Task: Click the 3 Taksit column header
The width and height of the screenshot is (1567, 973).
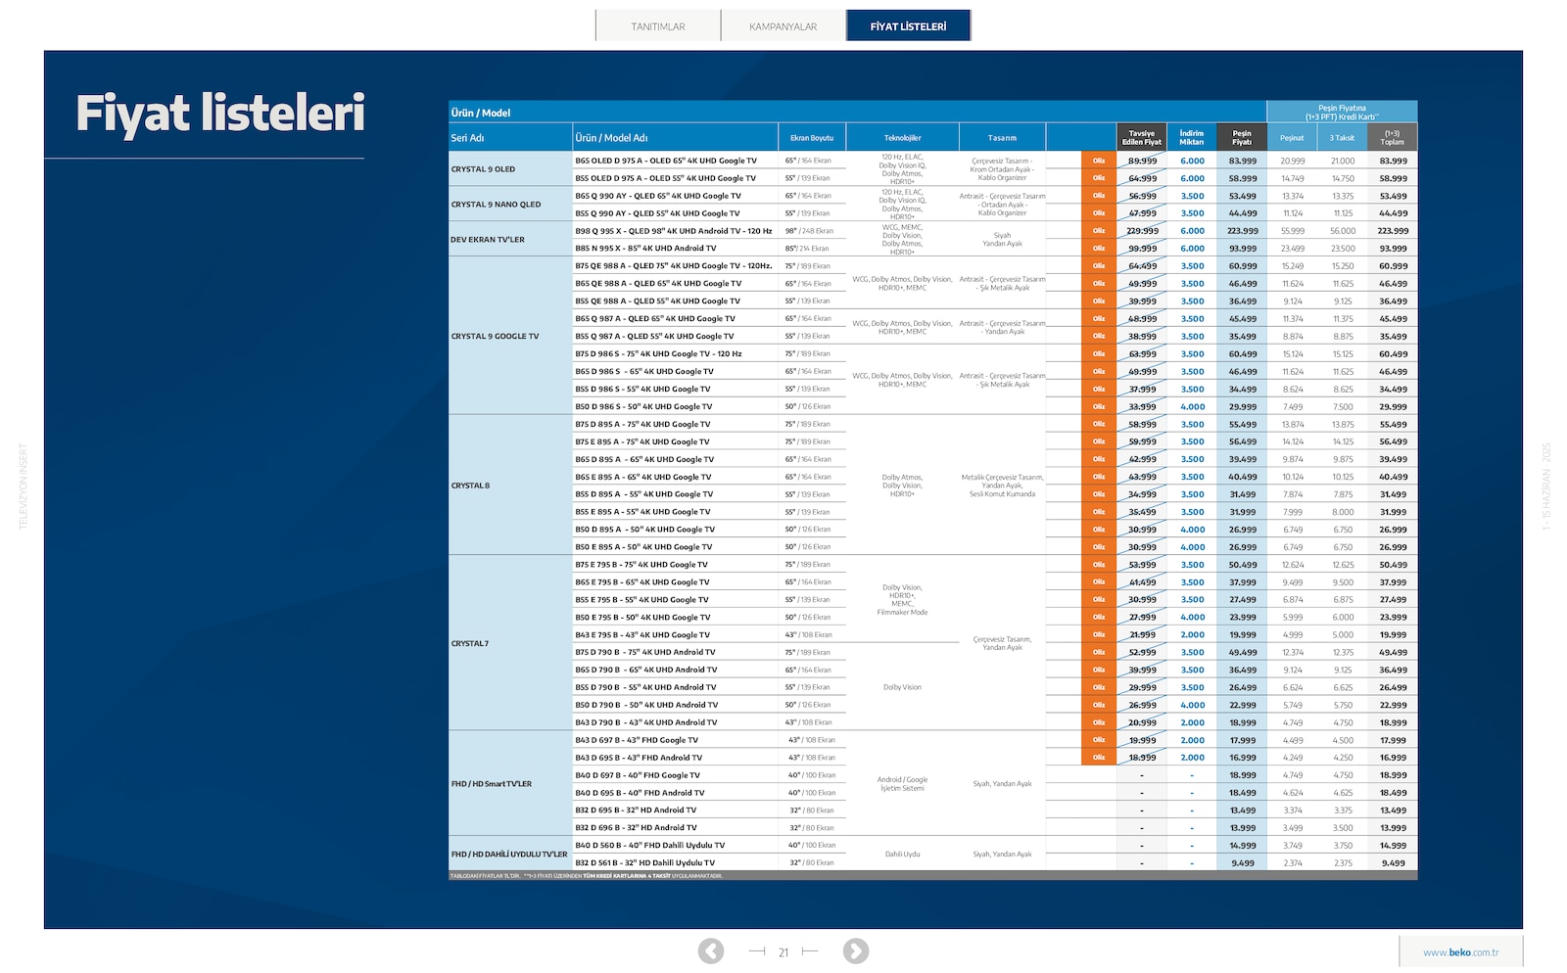Action: tap(1342, 138)
